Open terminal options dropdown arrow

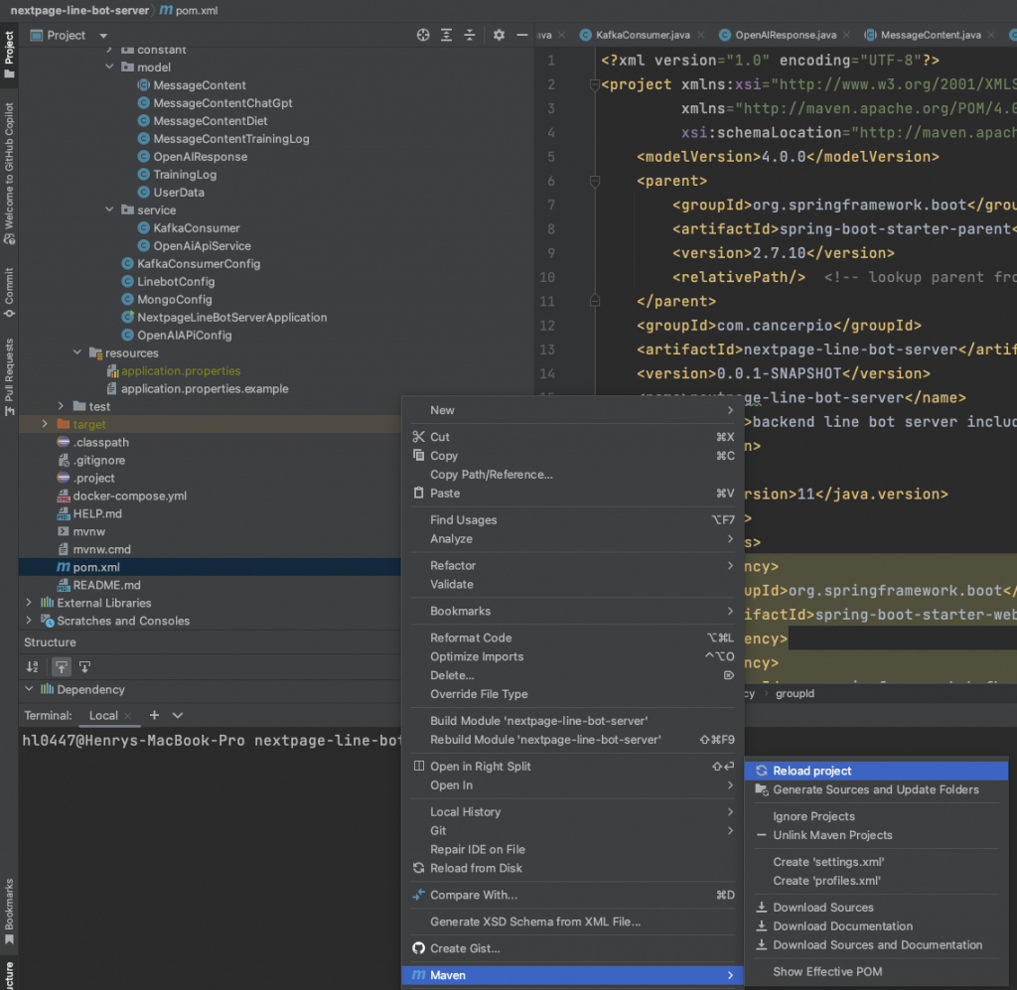pyautogui.click(x=178, y=715)
